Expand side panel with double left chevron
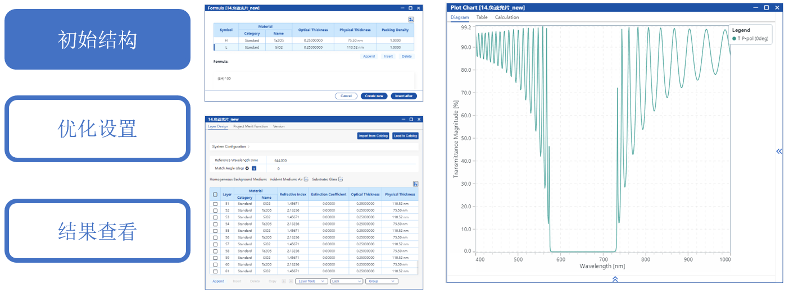The width and height of the screenshot is (789, 293). click(x=779, y=151)
